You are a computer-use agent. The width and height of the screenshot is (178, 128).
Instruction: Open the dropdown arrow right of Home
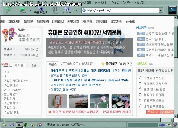point(77,10)
